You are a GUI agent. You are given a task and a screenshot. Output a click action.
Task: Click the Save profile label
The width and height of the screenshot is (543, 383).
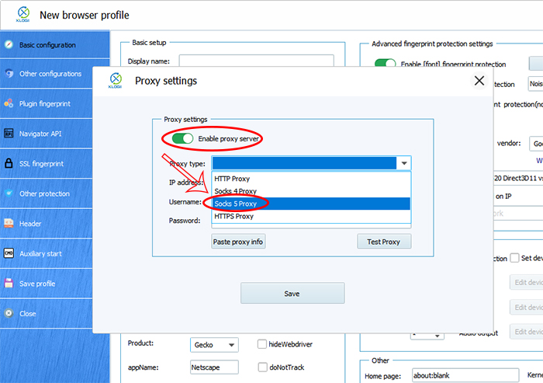pos(37,284)
